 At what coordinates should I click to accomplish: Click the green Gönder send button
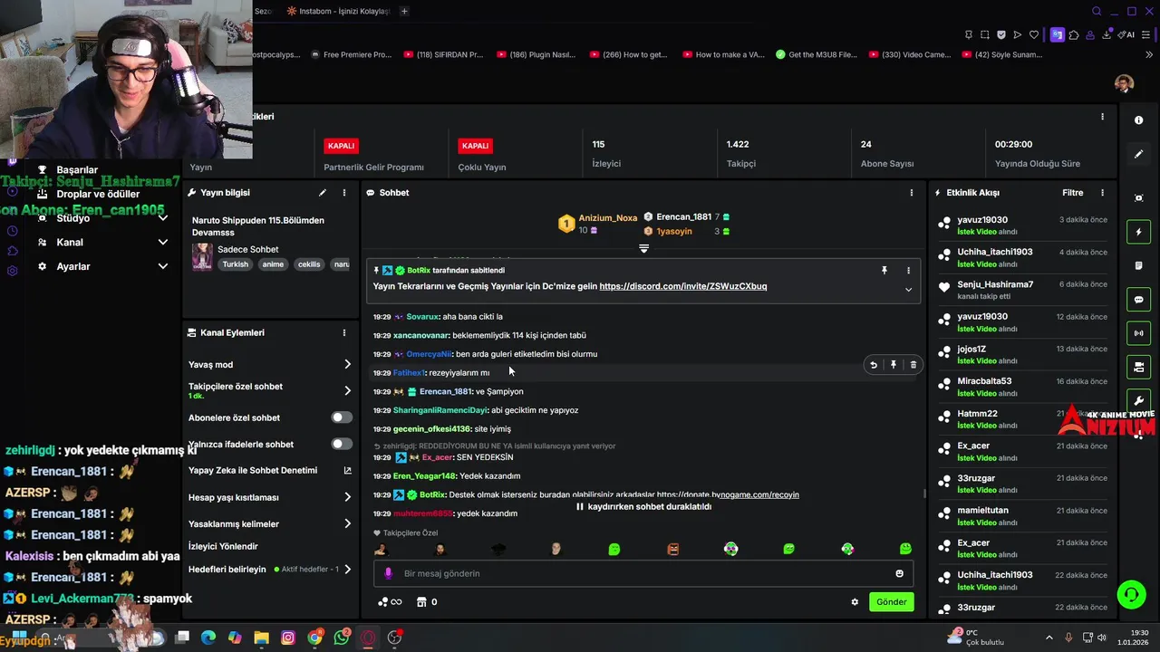(891, 602)
